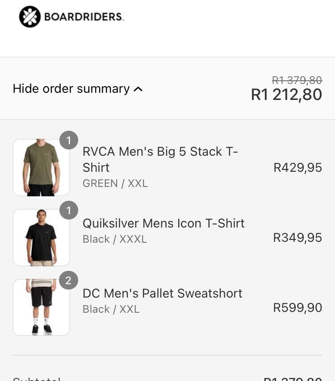Viewport: 335px width, 381px height.
Task: Select the RVCA Men's Big 5 Stack T-Shirt title
Action: [x=160, y=159]
